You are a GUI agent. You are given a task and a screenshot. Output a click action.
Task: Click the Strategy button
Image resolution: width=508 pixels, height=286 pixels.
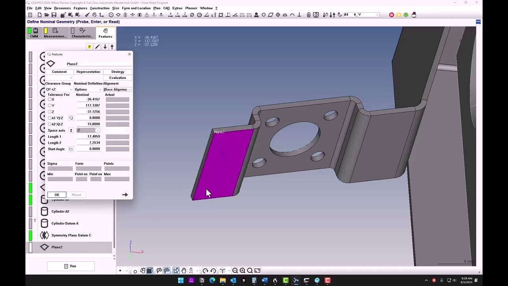point(117,72)
